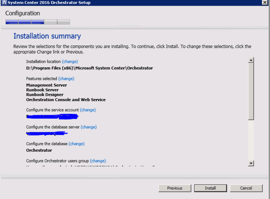The width and height of the screenshot is (270, 199).
Task: Click the scrollbar up arrow in summary
Action: click(x=251, y=60)
